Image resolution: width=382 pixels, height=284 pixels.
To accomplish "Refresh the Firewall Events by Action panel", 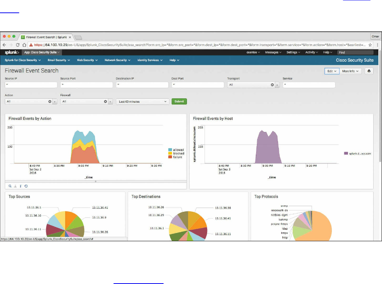I will coord(26,186).
